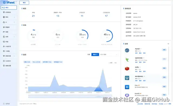The image size is (173, 106).
Task: Open the terminal icon in the sidebar
Action: pyautogui.click(x=4, y=42)
